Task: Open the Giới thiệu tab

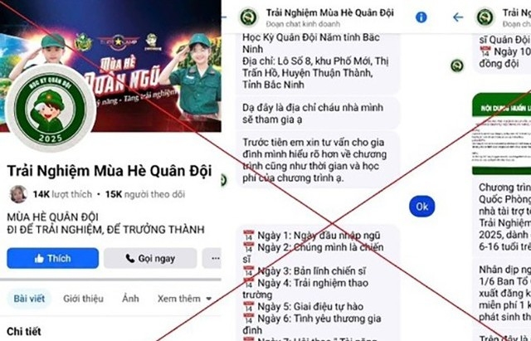Action: (83, 299)
